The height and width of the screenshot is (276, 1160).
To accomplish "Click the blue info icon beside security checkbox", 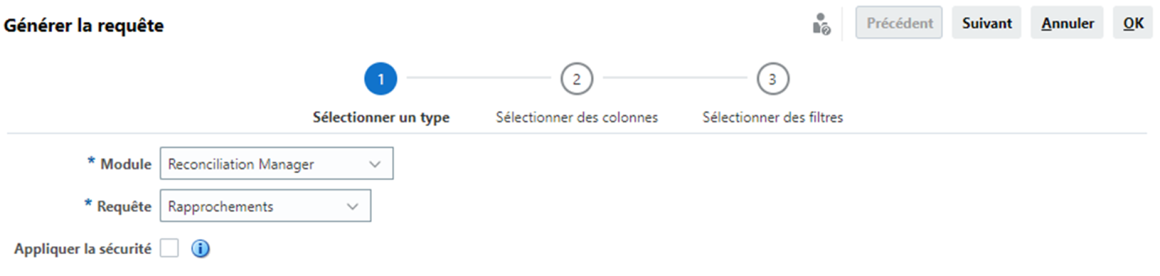I will [201, 249].
